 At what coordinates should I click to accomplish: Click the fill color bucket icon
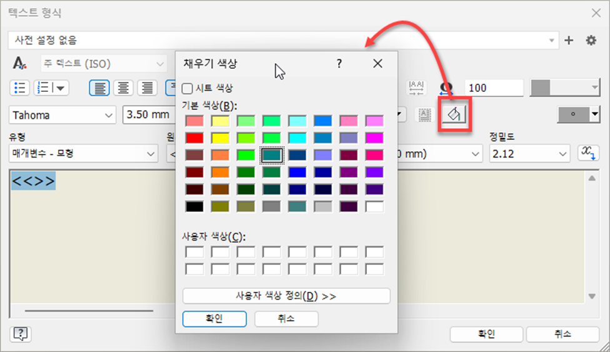point(454,114)
